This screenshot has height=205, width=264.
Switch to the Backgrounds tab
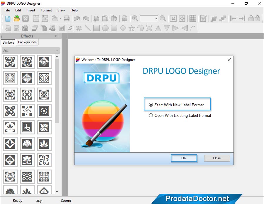27,42
